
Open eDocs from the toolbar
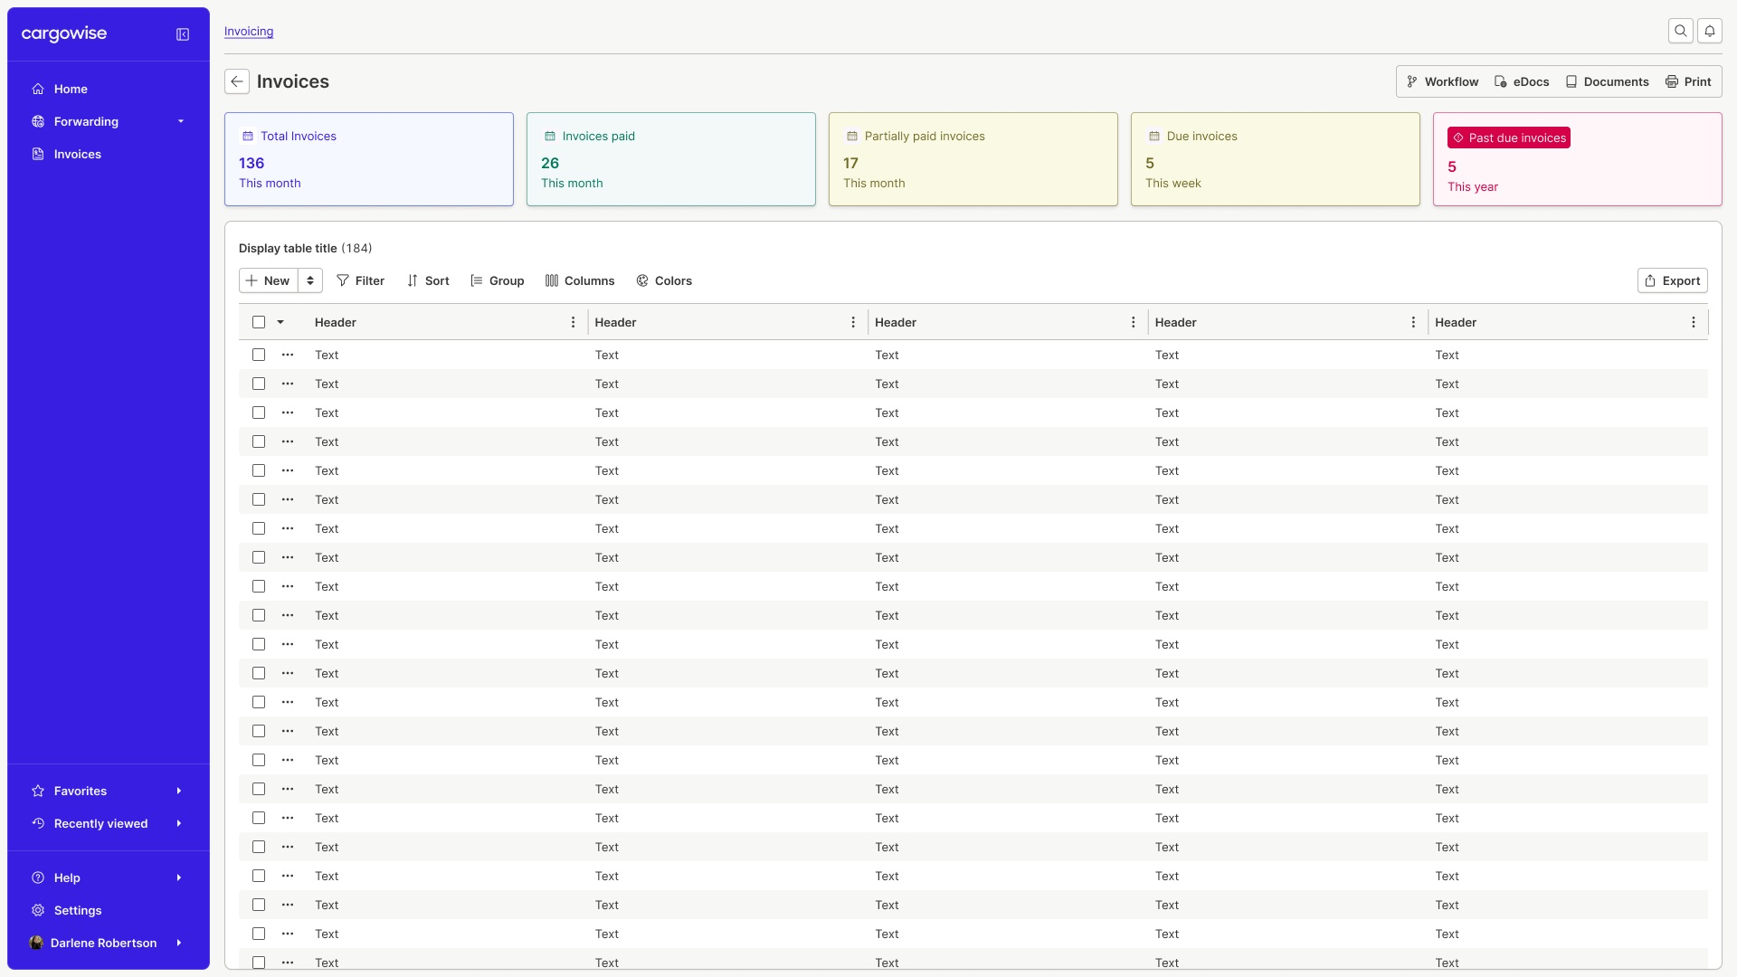[1522, 81]
